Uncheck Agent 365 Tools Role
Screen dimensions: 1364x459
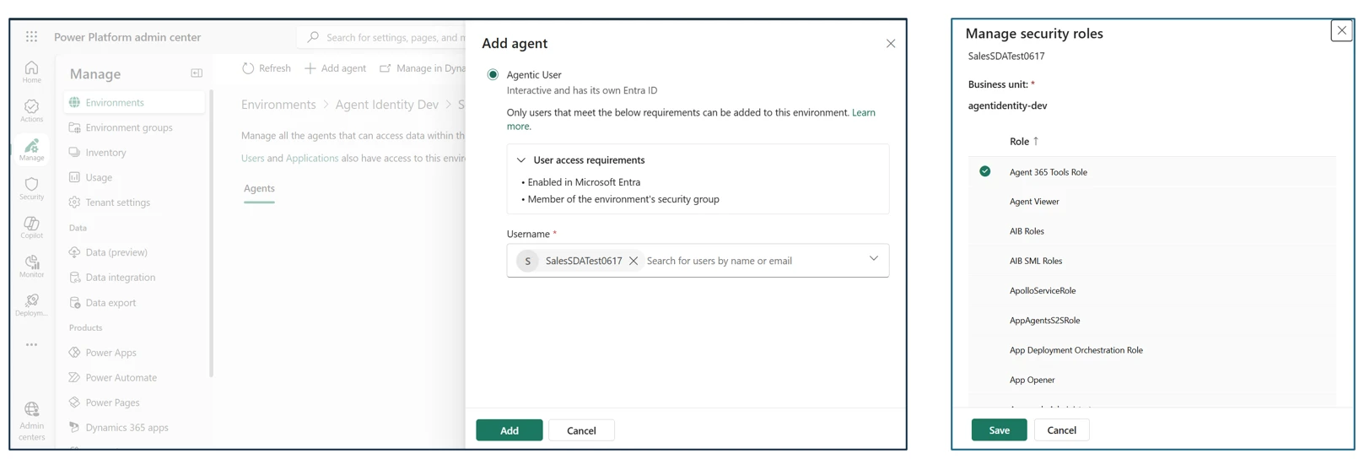point(984,171)
